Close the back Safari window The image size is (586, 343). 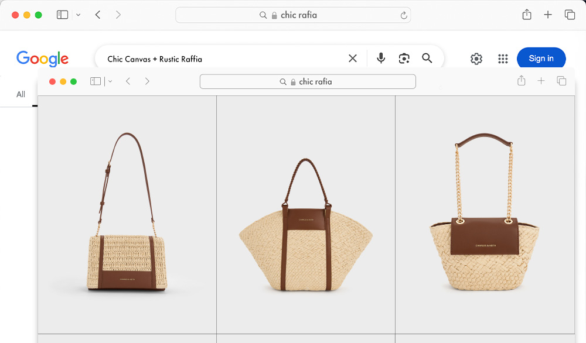(x=15, y=15)
